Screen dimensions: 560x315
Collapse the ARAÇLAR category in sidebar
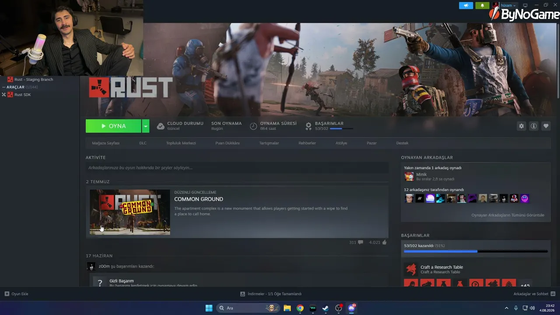(x=4, y=87)
